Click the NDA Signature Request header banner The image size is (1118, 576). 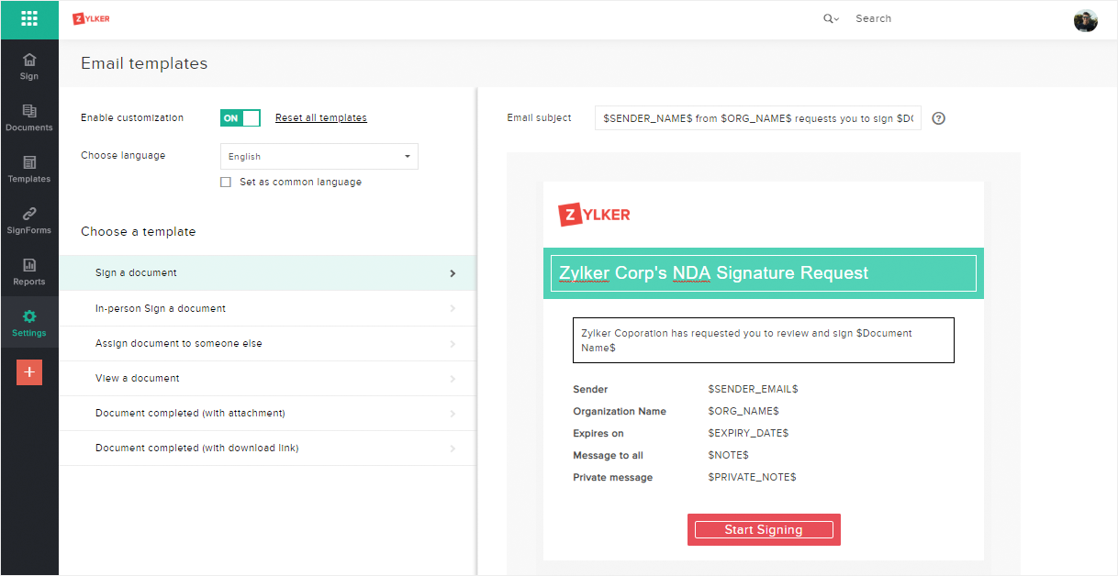[763, 273]
